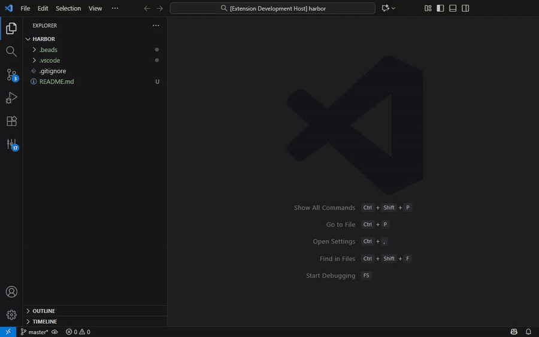The image size is (539, 337).
Task: Open the View menu
Action: pos(95,8)
